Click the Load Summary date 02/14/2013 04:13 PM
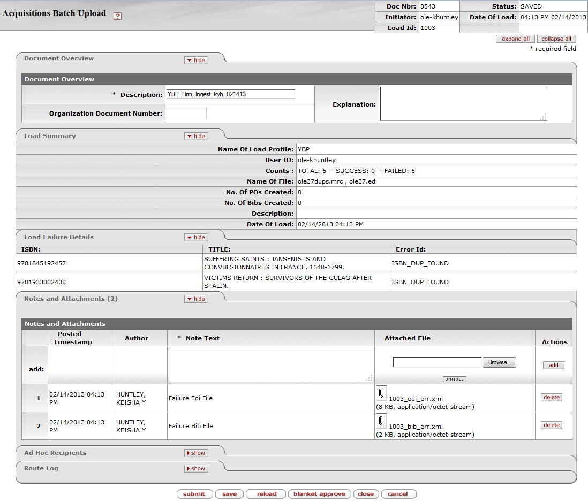 (x=331, y=224)
